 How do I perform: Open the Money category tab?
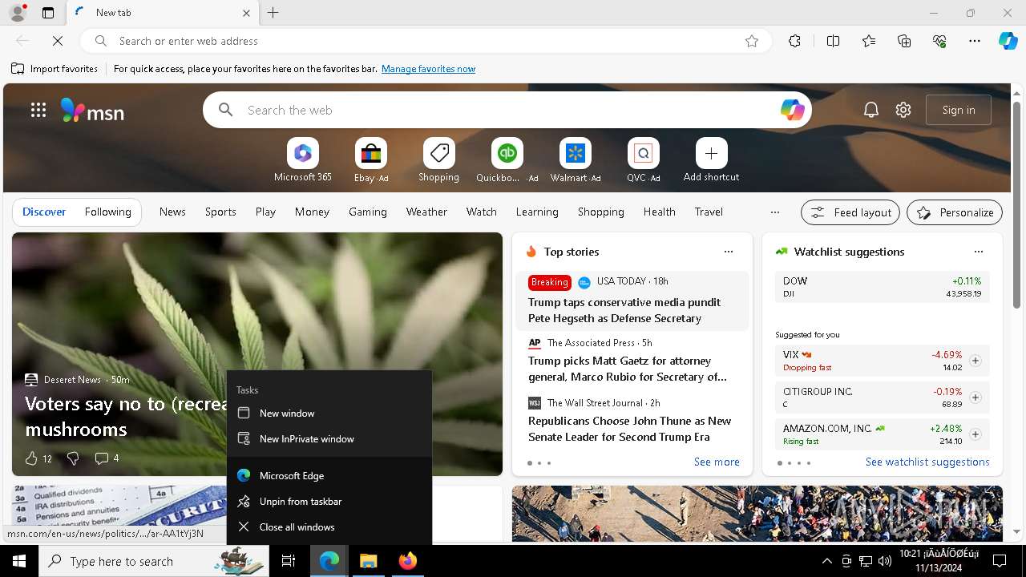312,212
